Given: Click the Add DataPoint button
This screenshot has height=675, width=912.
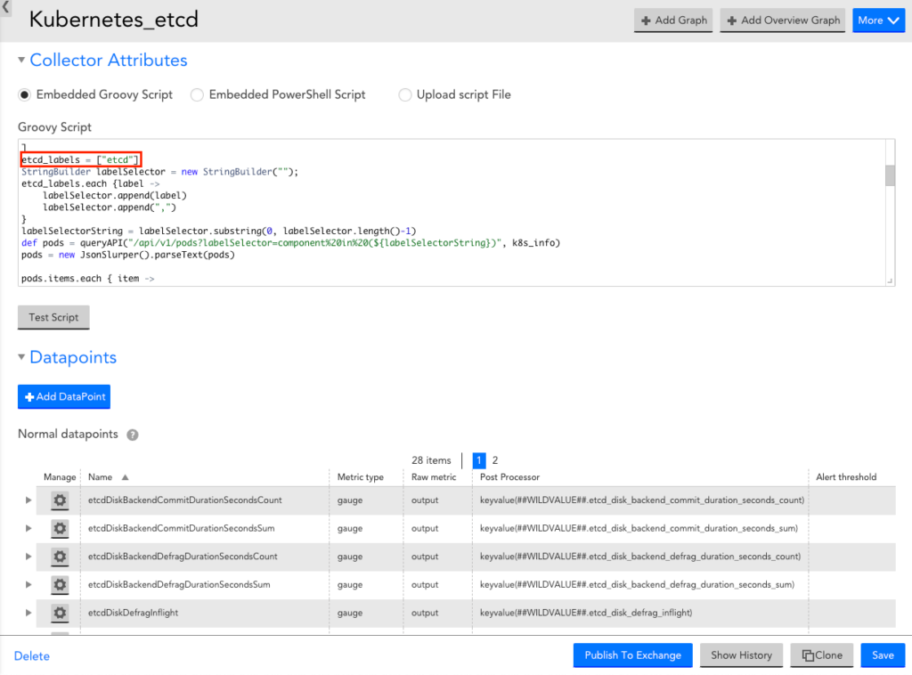Looking at the screenshot, I should pos(64,397).
